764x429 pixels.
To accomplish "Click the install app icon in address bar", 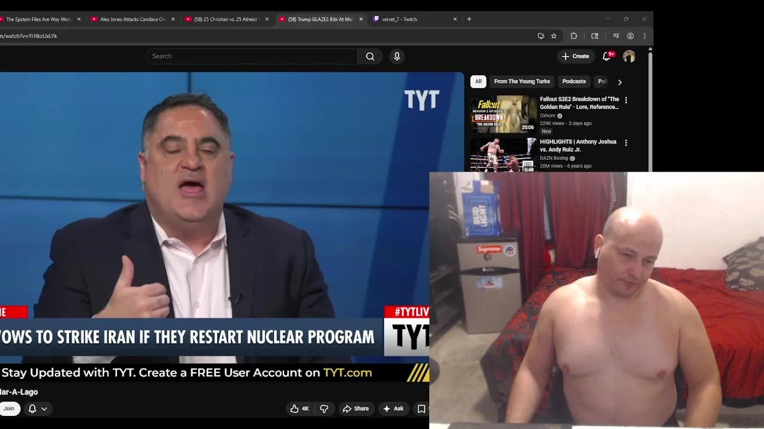I will pos(541,36).
